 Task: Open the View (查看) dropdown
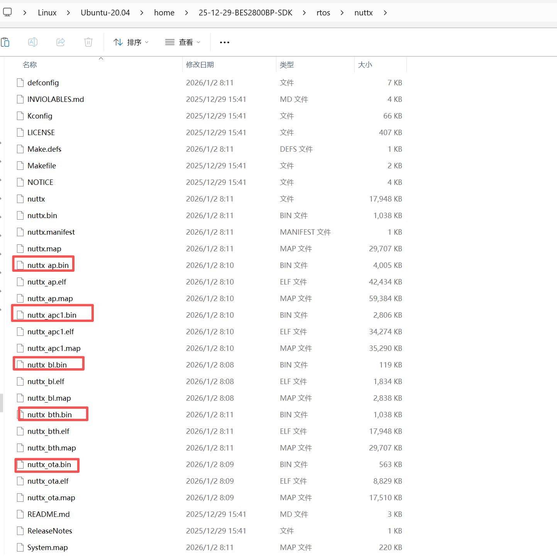click(183, 42)
